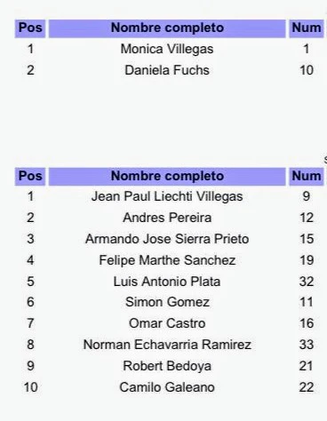Click the second table's Pos header
Image resolution: width=327 pixels, height=421 pixels.
point(30,177)
